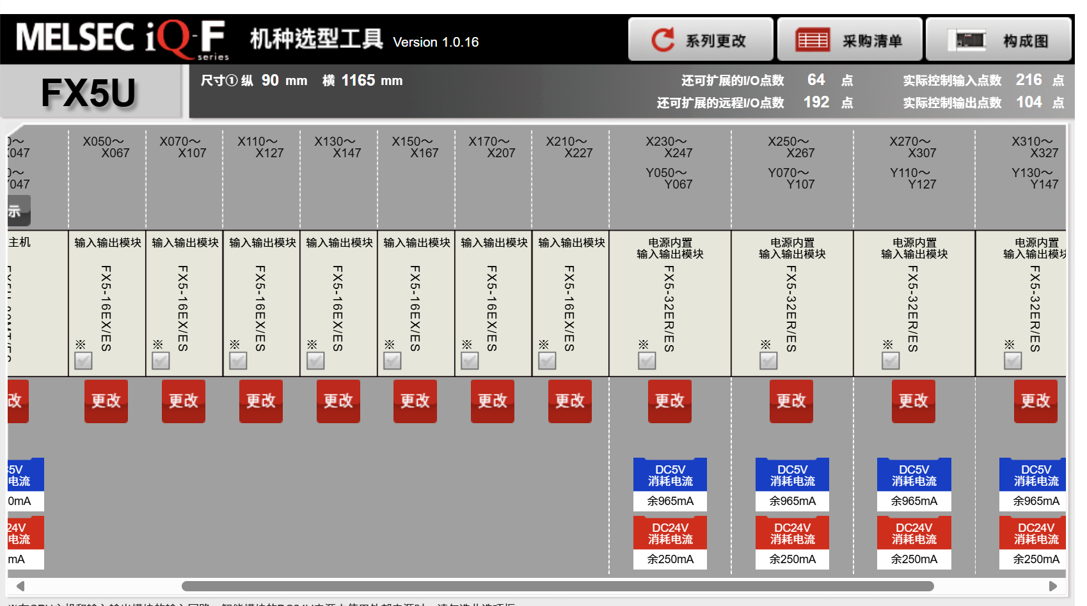Click the red refresh arrow icon for 系列更改
1087x606 pixels.
click(663, 40)
